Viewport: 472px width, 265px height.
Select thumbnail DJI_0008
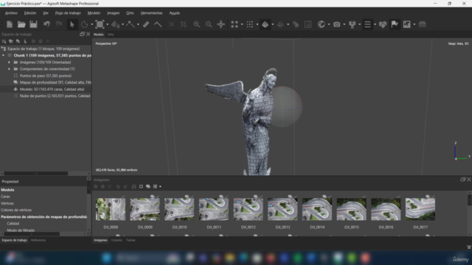(111, 209)
